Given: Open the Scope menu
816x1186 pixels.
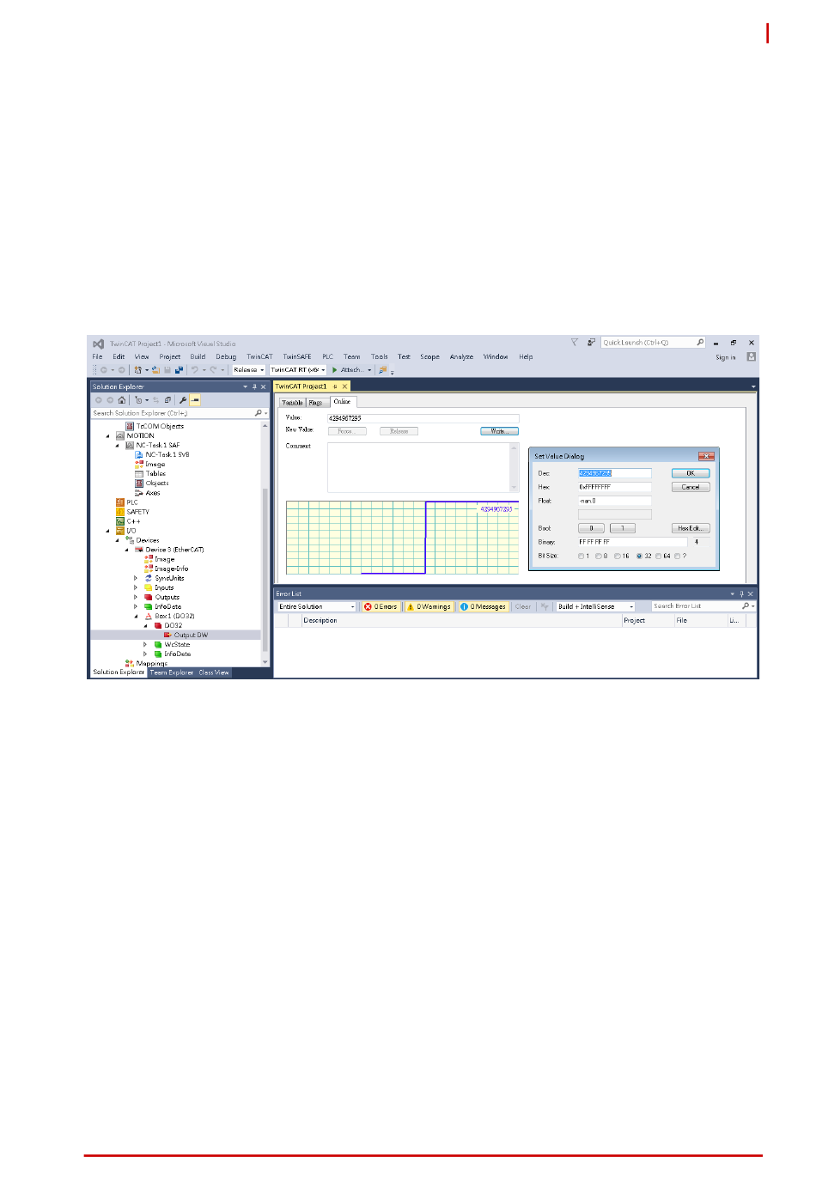Looking at the screenshot, I should point(429,356).
